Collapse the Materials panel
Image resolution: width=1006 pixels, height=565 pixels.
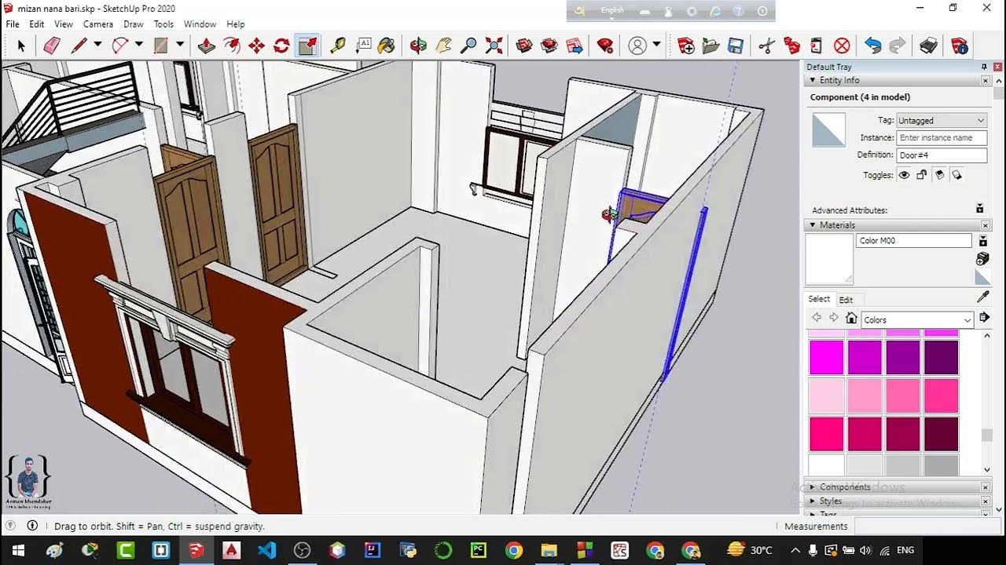click(x=813, y=225)
